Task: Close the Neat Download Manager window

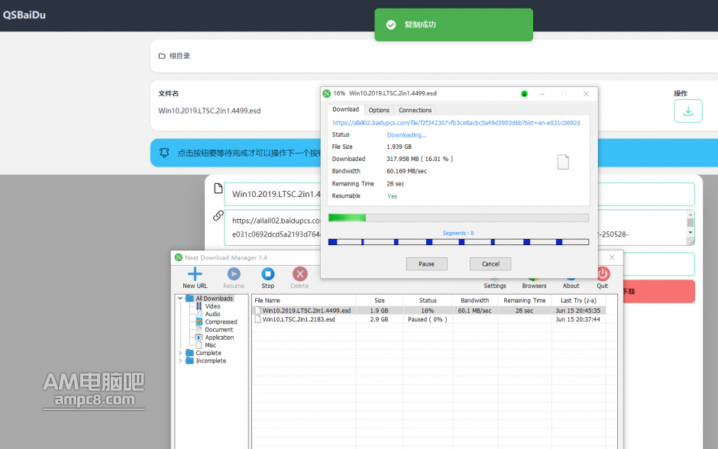Action: (612, 257)
